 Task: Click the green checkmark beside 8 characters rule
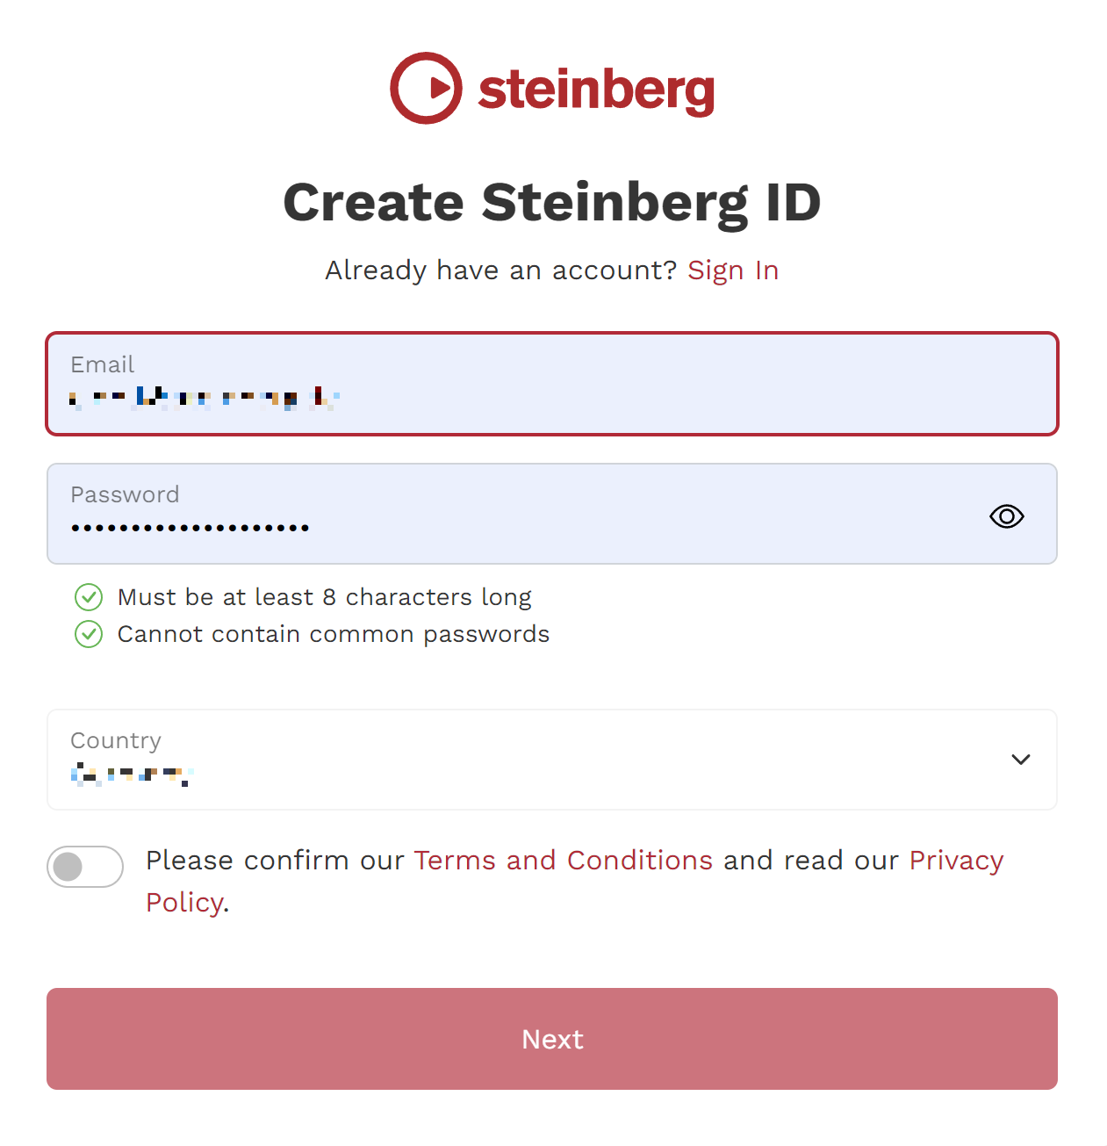click(89, 597)
